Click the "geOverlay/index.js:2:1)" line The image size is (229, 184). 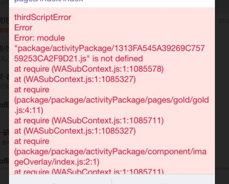tap(57, 162)
